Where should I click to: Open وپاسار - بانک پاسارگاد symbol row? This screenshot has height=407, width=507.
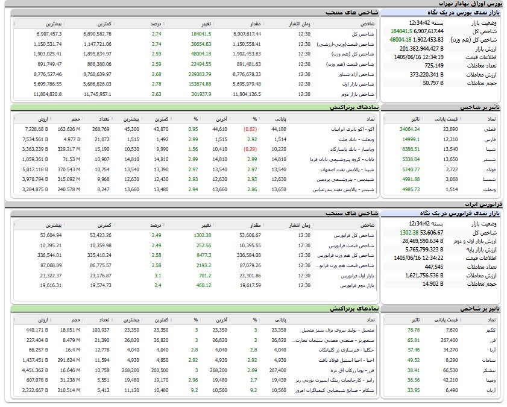(352, 149)
